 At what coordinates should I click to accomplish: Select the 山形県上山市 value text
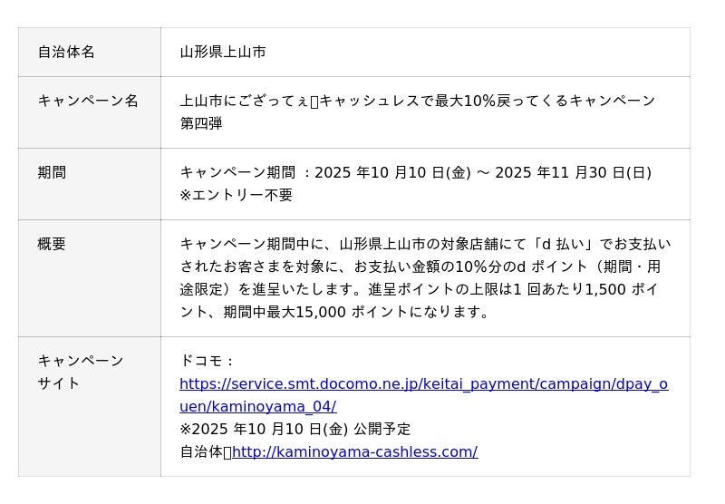tap(223, 53)
